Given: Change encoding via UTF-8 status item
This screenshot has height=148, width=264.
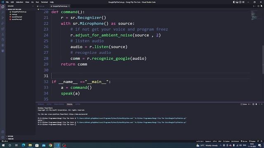Looking at the screenshot, I should tap(214, 141).
